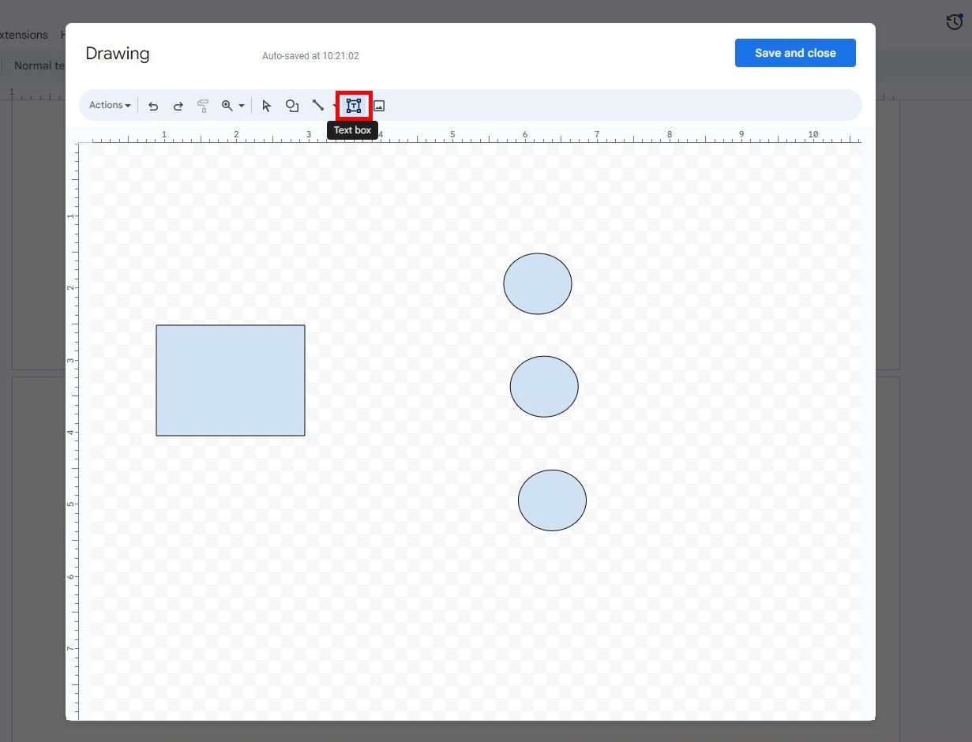Select the blue rectangle shape
The image size is (972, 742).
(x=231, y=380)
